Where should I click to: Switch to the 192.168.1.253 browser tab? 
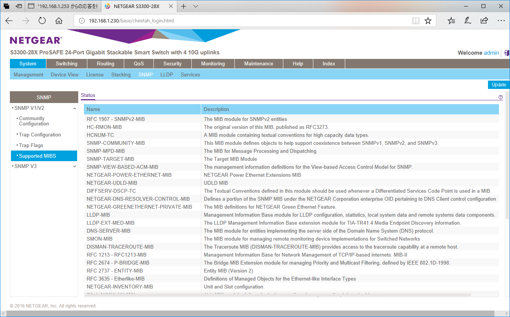(x=63, y=6)
